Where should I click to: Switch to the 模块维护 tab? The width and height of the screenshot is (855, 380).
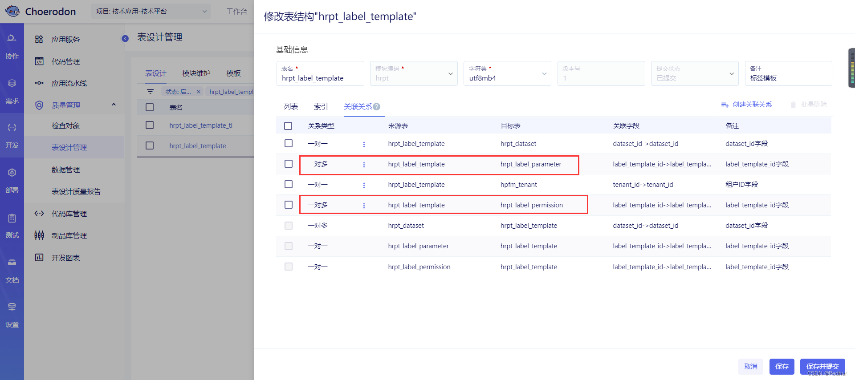tap(196, 73)
